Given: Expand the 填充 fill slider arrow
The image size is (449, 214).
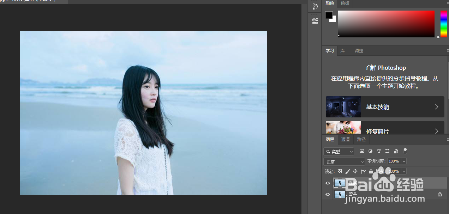Looking at the screenshot, I should 404,171.
